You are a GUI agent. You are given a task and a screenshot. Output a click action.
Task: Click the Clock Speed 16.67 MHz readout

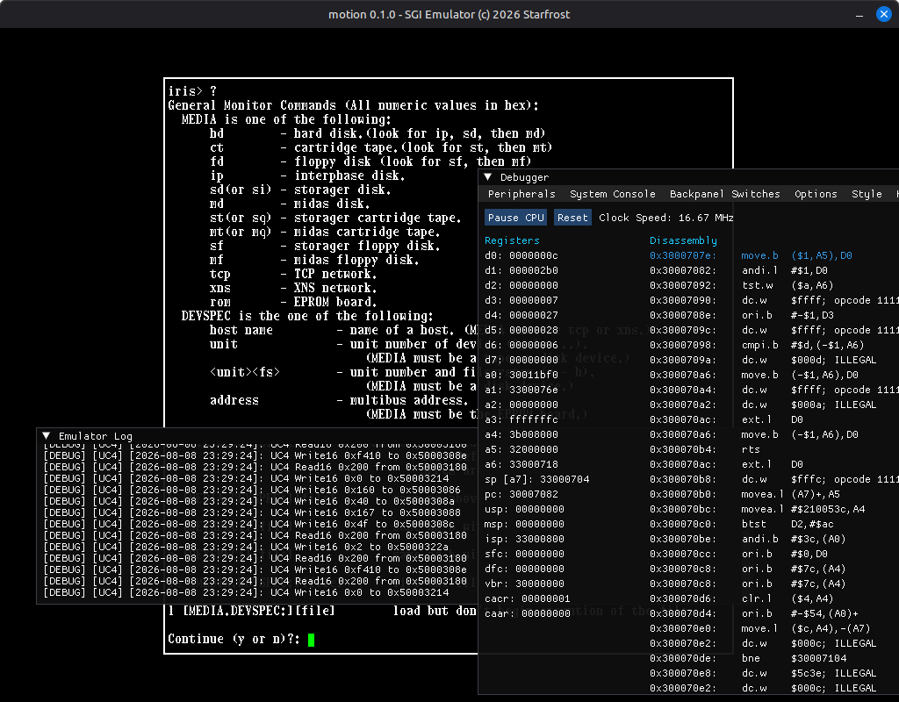click(665, 218)
